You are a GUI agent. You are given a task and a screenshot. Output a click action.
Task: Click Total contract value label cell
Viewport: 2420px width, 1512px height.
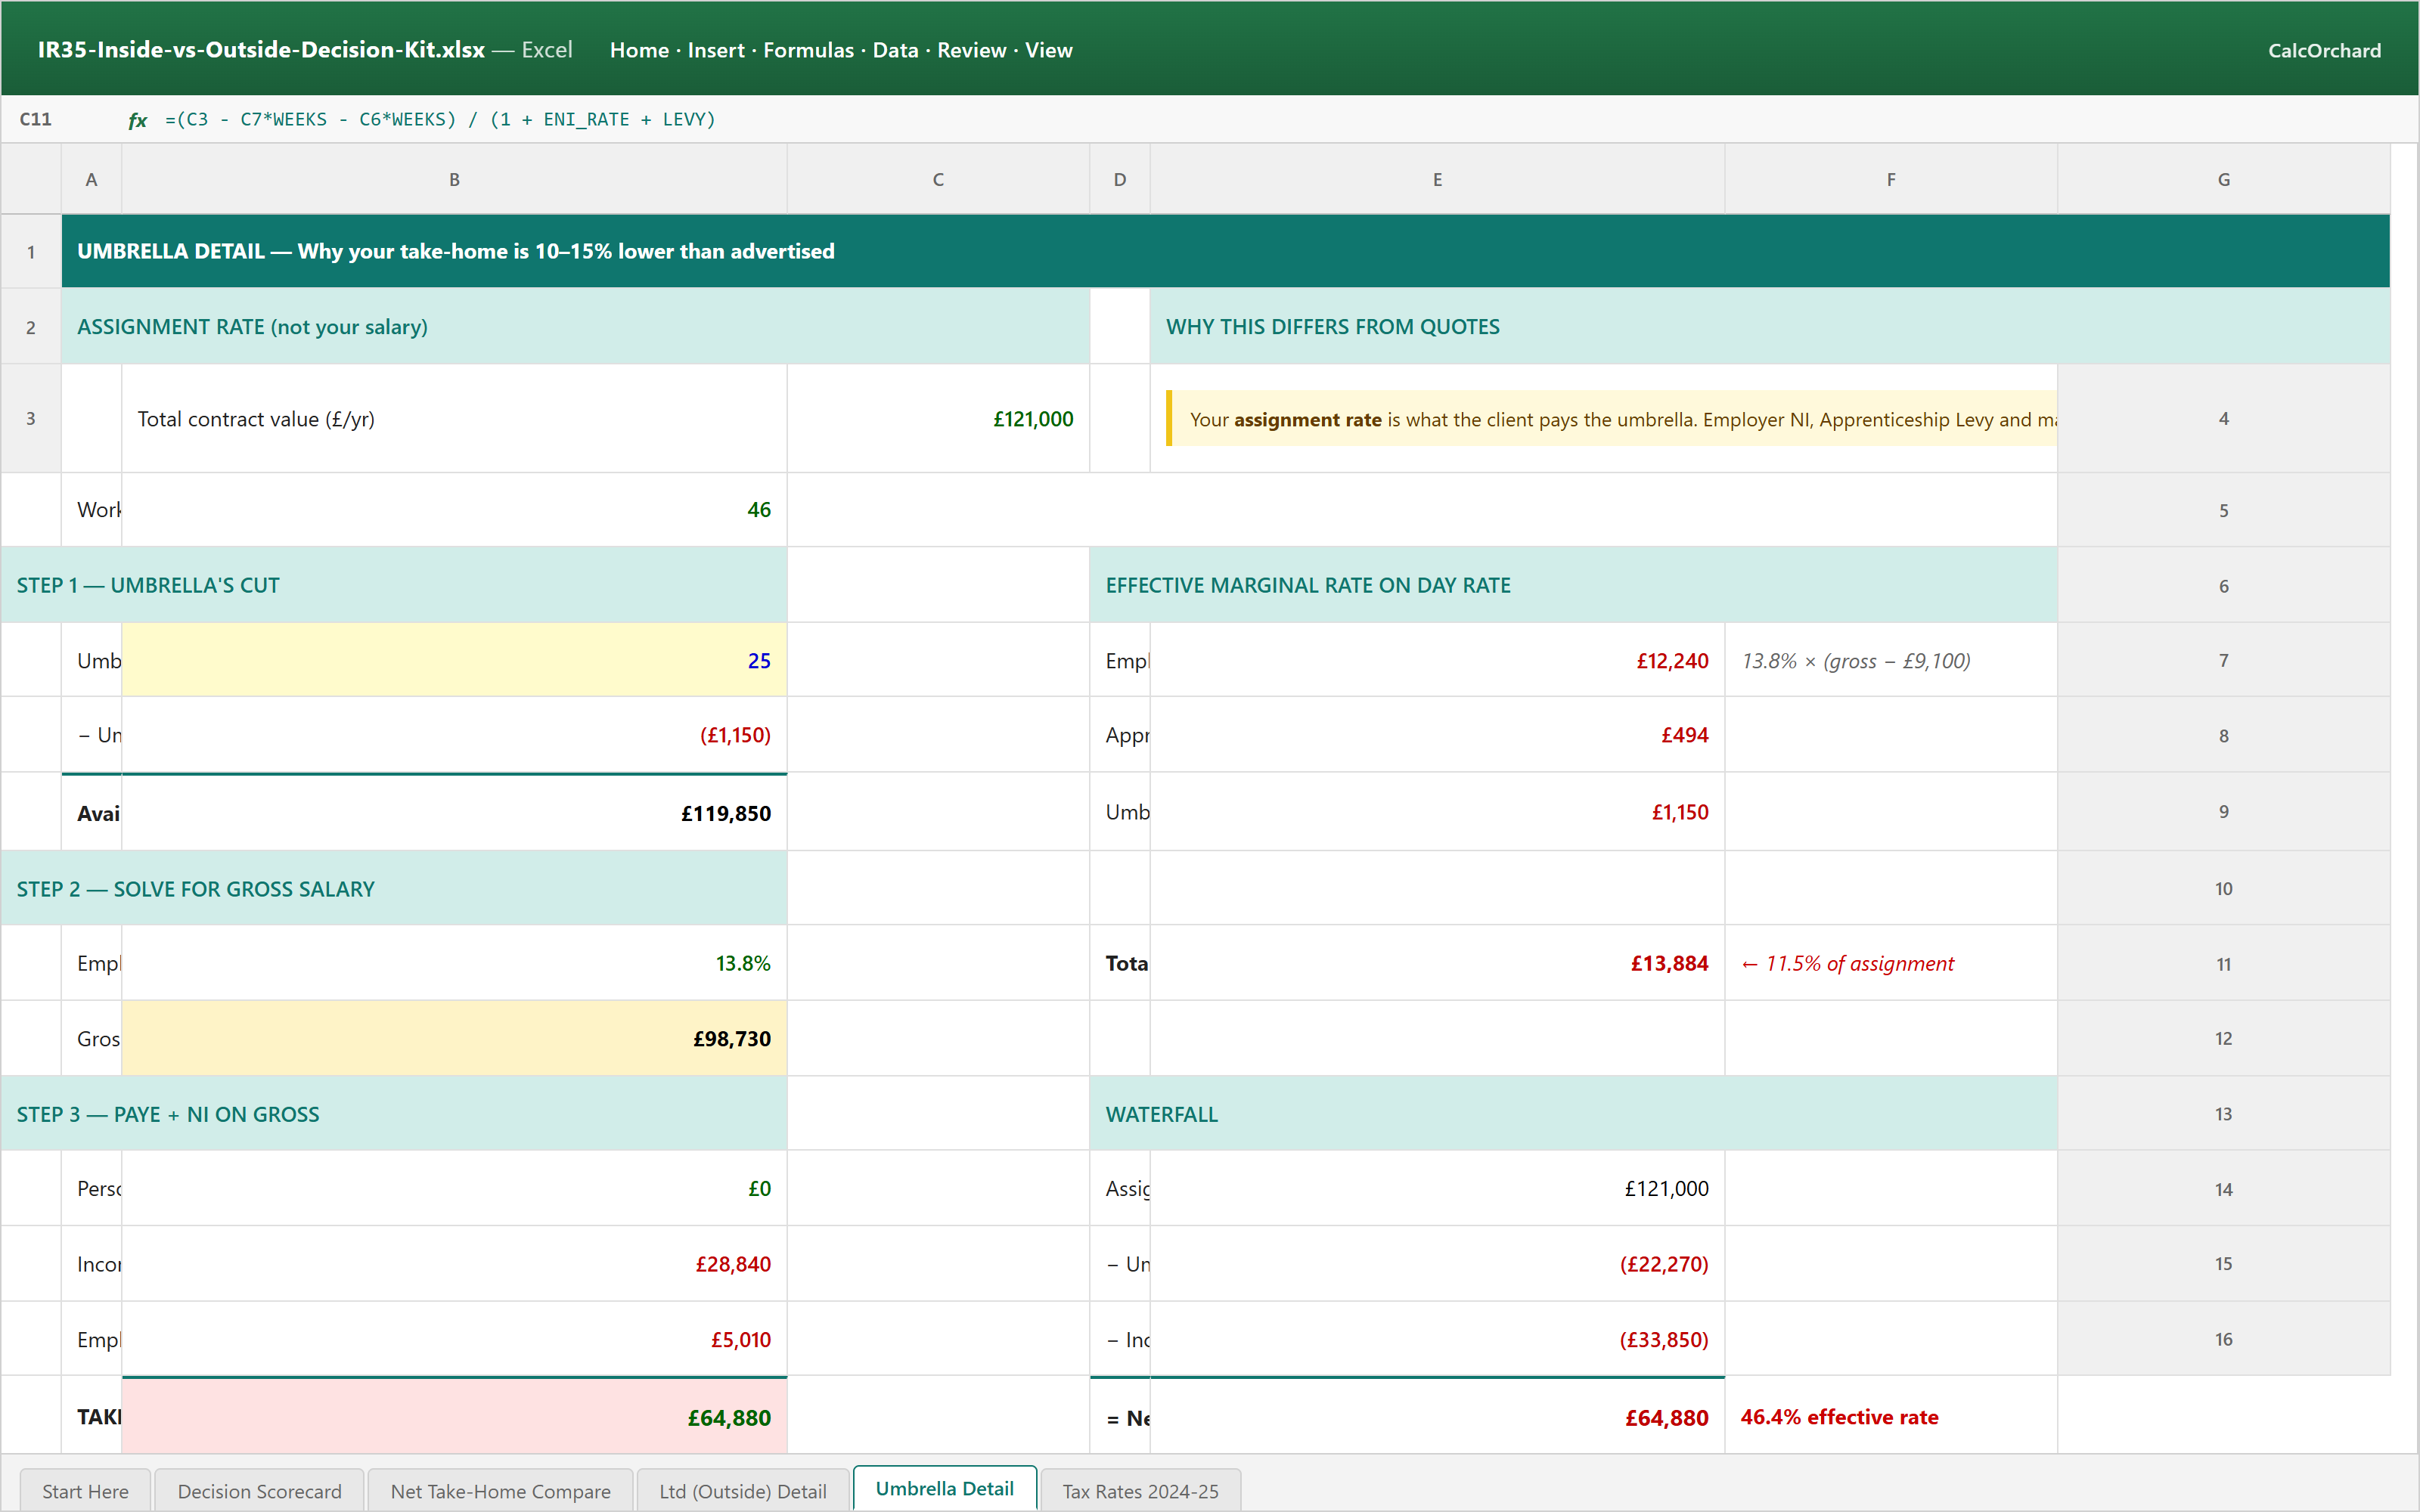454,418
